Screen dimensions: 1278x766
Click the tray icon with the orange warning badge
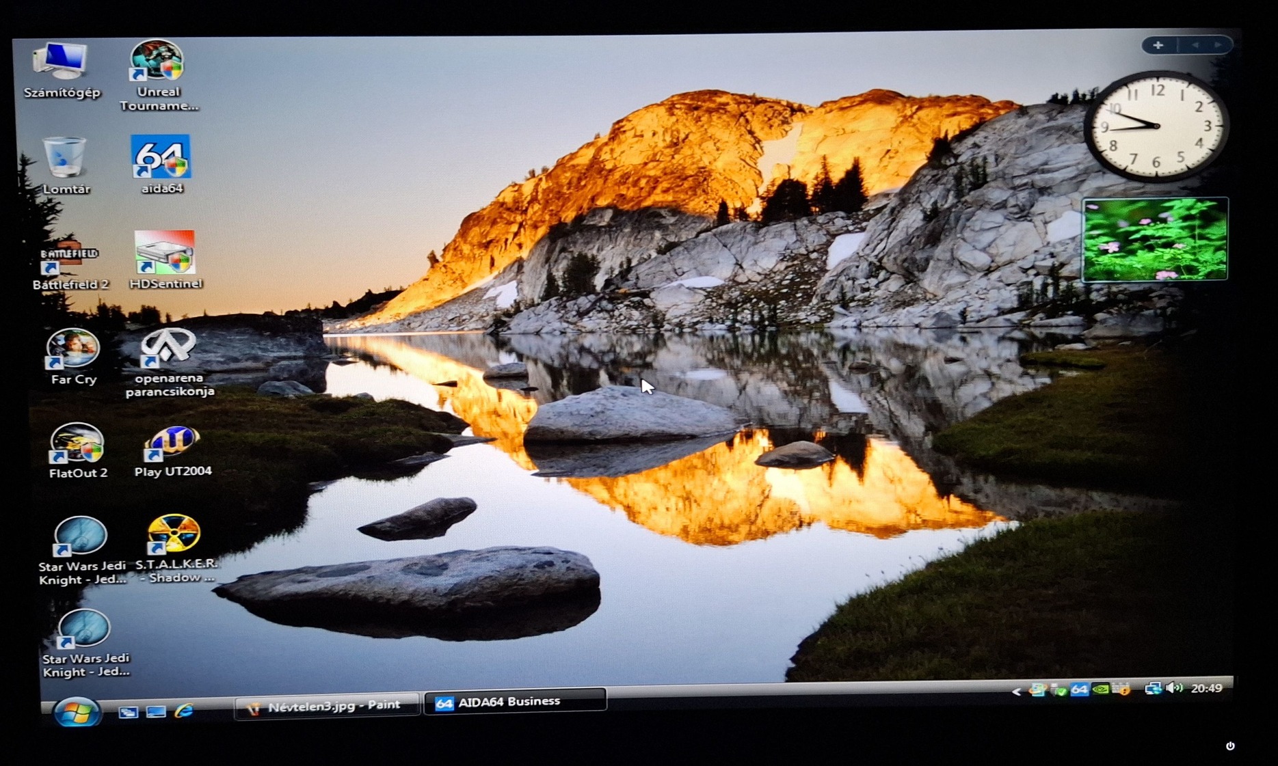1121,689
